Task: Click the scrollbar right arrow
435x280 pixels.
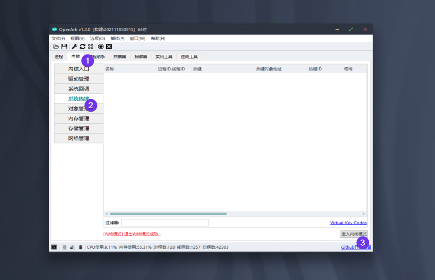Action: point(363,214)
